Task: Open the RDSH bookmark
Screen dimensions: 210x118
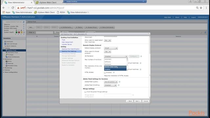Action: (61, 12)
